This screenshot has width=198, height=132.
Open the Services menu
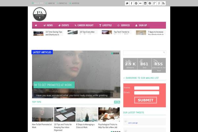point(123,25)
